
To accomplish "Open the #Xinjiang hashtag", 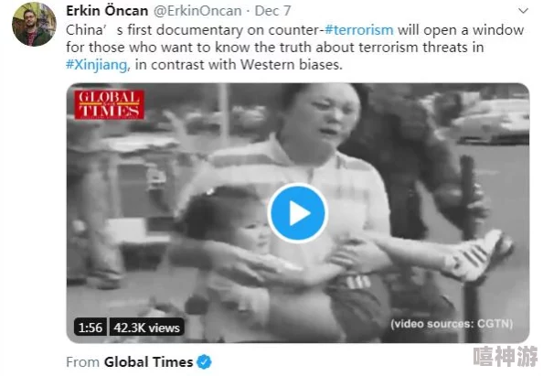I will tap(97, 65).
